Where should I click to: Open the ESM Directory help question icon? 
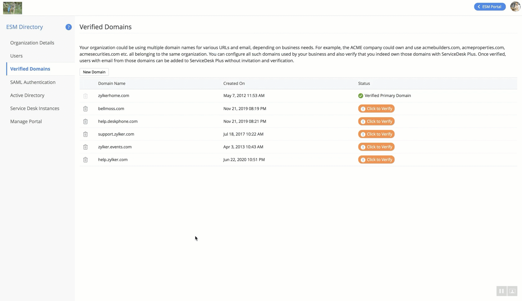click(x=69, y=27)
